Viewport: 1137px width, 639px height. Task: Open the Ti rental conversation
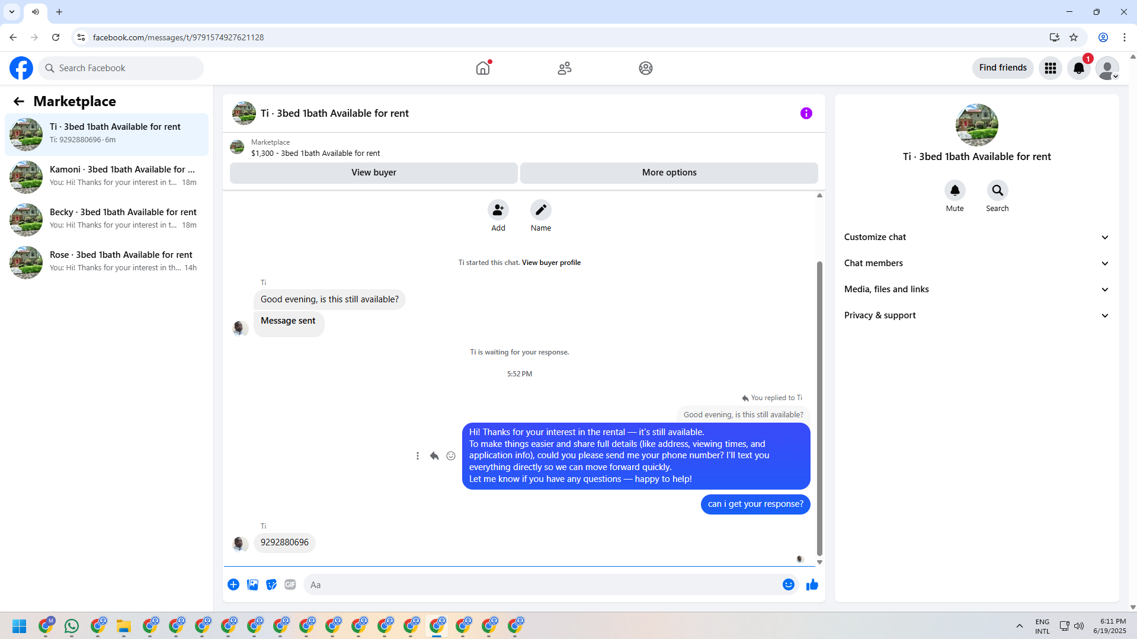107,135
